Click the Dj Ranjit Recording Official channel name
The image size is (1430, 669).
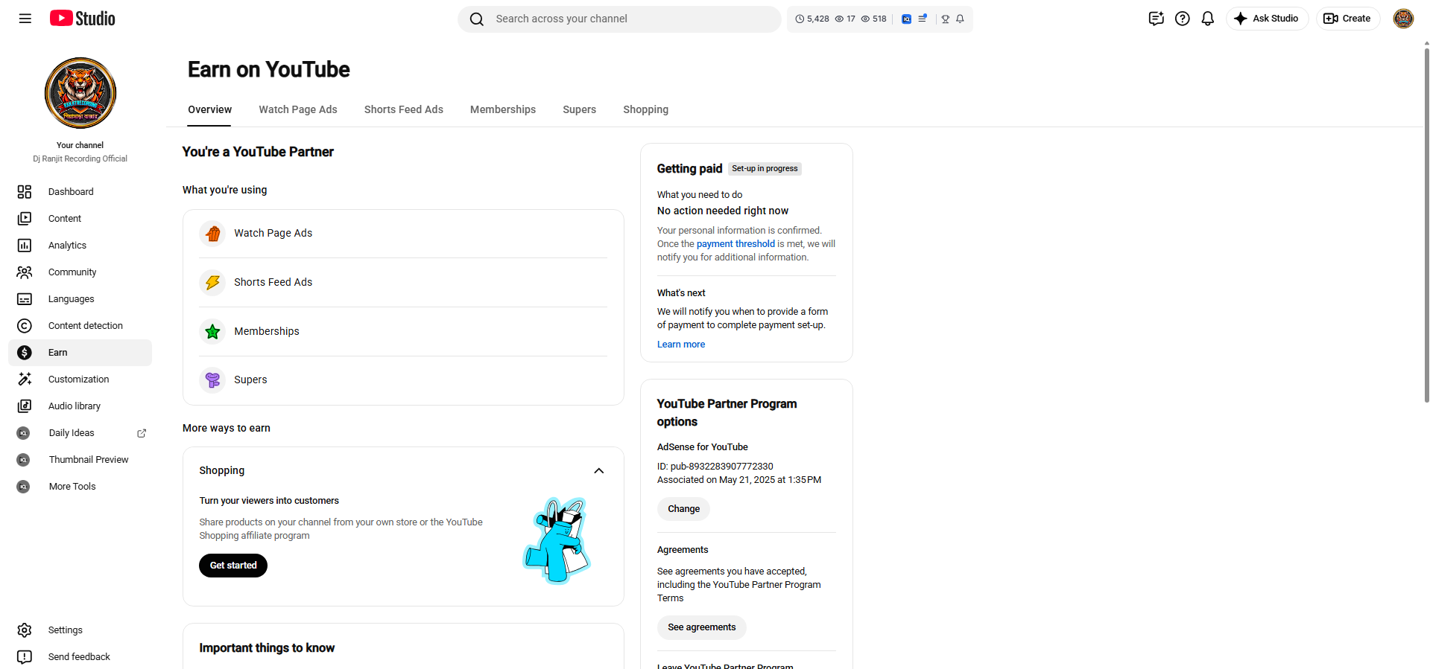coord(80,159)
